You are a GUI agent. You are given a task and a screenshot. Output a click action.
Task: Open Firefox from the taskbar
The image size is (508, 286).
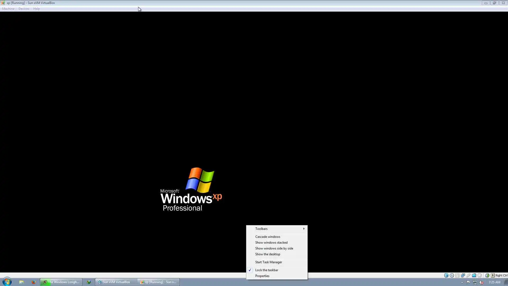coord(33,282)
